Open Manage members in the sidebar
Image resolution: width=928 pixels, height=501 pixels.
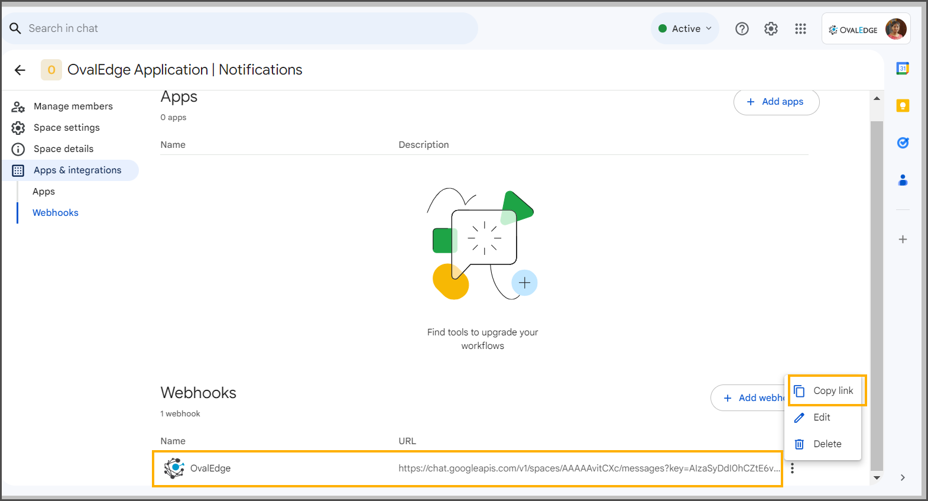73,106
